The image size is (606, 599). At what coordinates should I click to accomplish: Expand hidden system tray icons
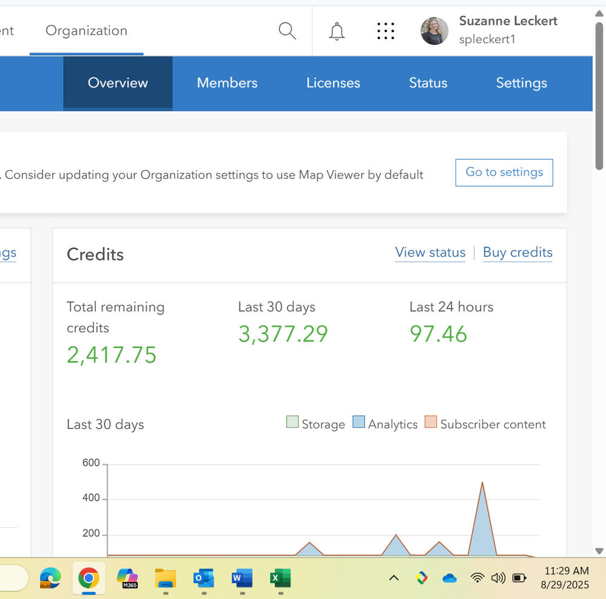[x=393, y=578]
